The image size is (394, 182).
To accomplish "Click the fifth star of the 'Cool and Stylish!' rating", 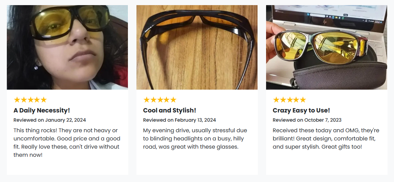I will tap(173, 100).
